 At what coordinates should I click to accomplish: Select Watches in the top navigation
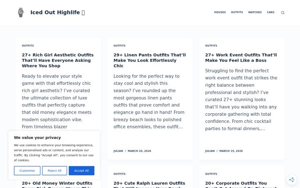255,12
